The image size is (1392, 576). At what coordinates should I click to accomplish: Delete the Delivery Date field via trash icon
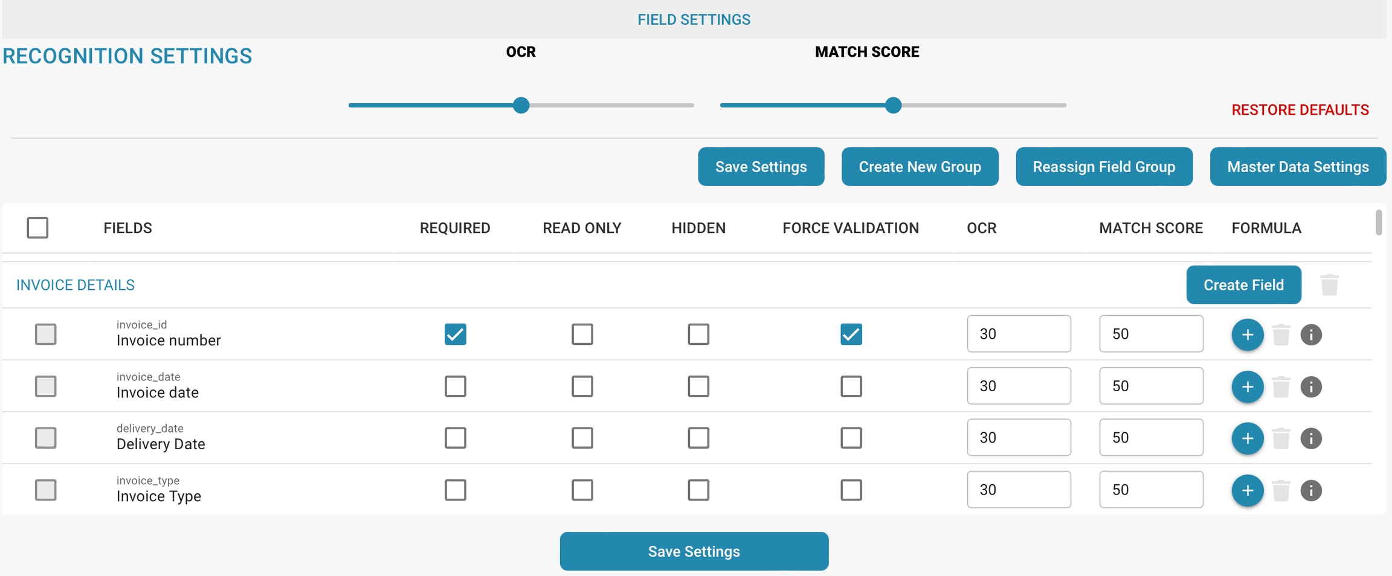click(1280, 438)
